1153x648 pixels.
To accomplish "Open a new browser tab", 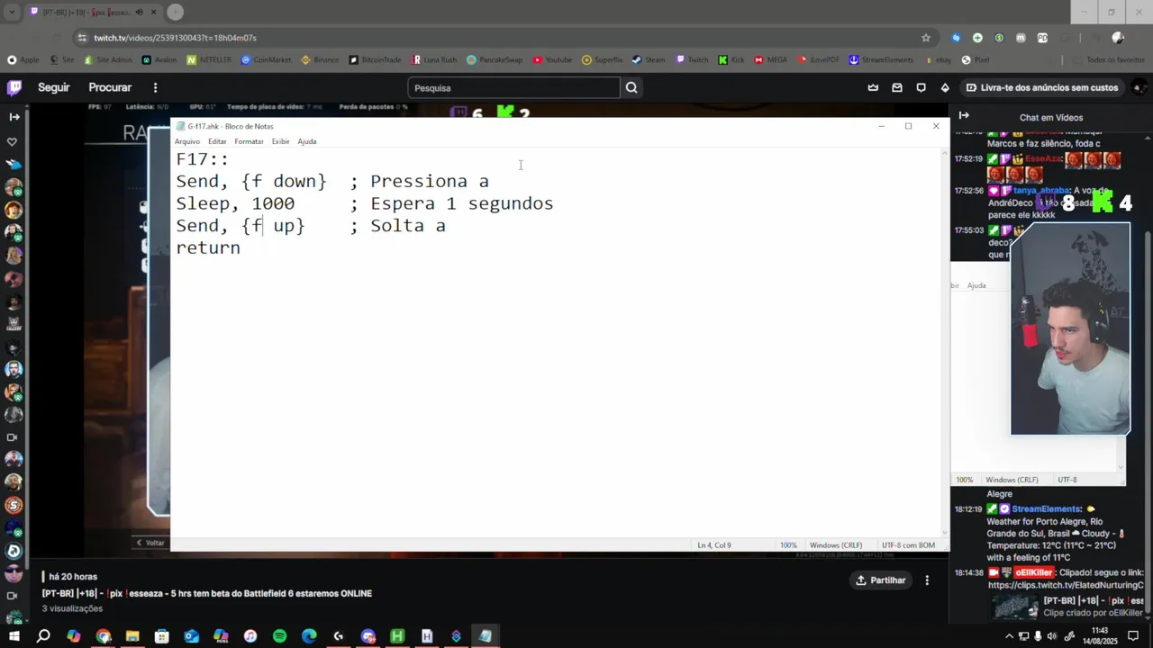I will pyautogui.click(x=175, y=12).
